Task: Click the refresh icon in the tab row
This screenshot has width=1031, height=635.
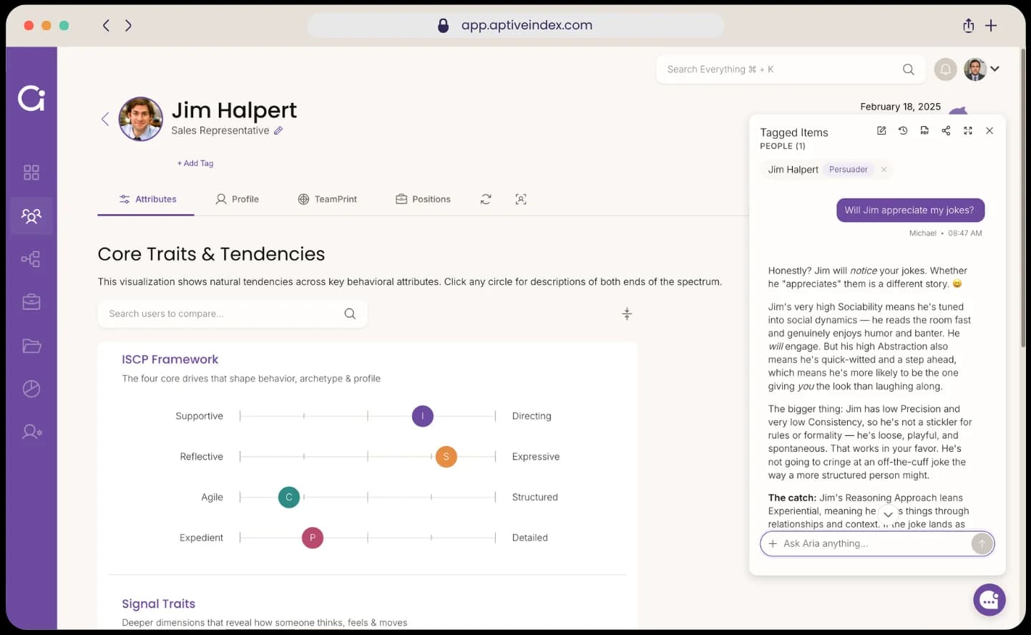Action: (x=486, y=199)
